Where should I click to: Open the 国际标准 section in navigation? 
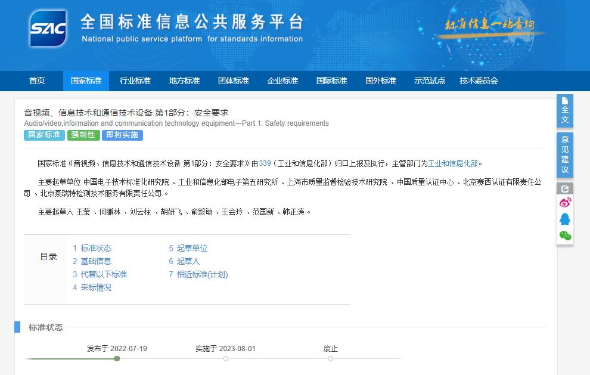click(x=331, y=80)
